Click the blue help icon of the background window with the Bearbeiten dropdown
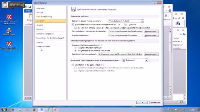 tap(170, 11)
